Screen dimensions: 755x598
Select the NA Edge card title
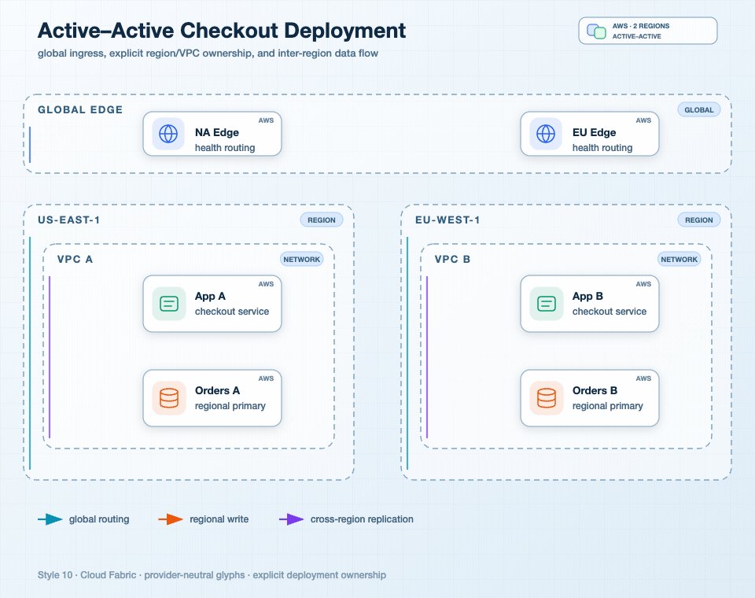click(x=217, y=132)
